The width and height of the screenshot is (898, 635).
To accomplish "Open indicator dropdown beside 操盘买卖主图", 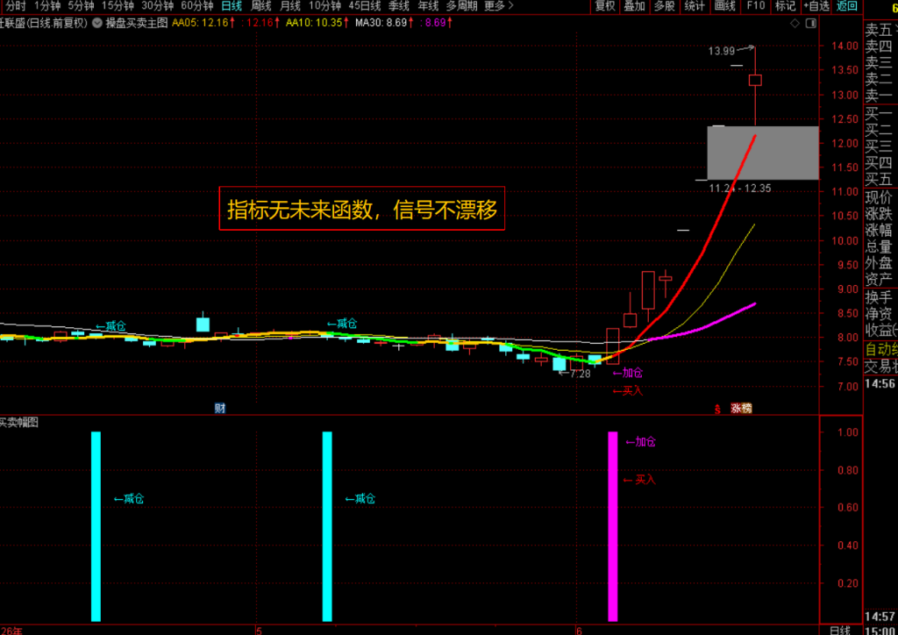I will tap(96, 23).
